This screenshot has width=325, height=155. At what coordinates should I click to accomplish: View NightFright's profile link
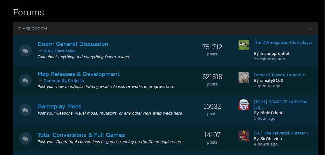(271, 113)
